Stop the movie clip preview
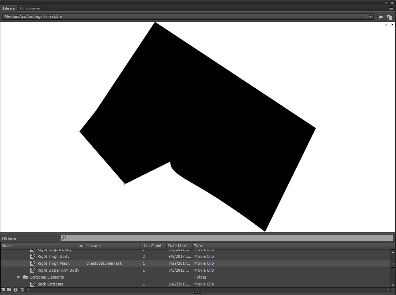 tap(387, 25)
